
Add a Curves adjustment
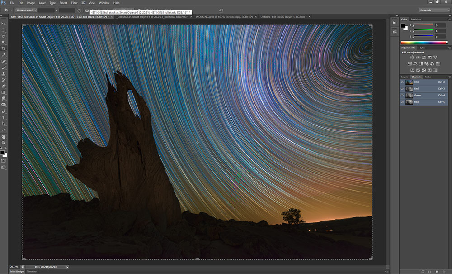tap(424, 58)
